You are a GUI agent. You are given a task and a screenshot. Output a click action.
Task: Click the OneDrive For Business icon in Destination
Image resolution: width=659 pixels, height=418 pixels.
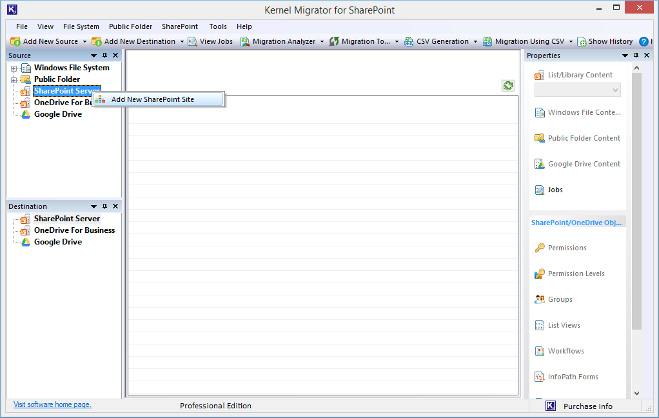(x=25, y=230)
